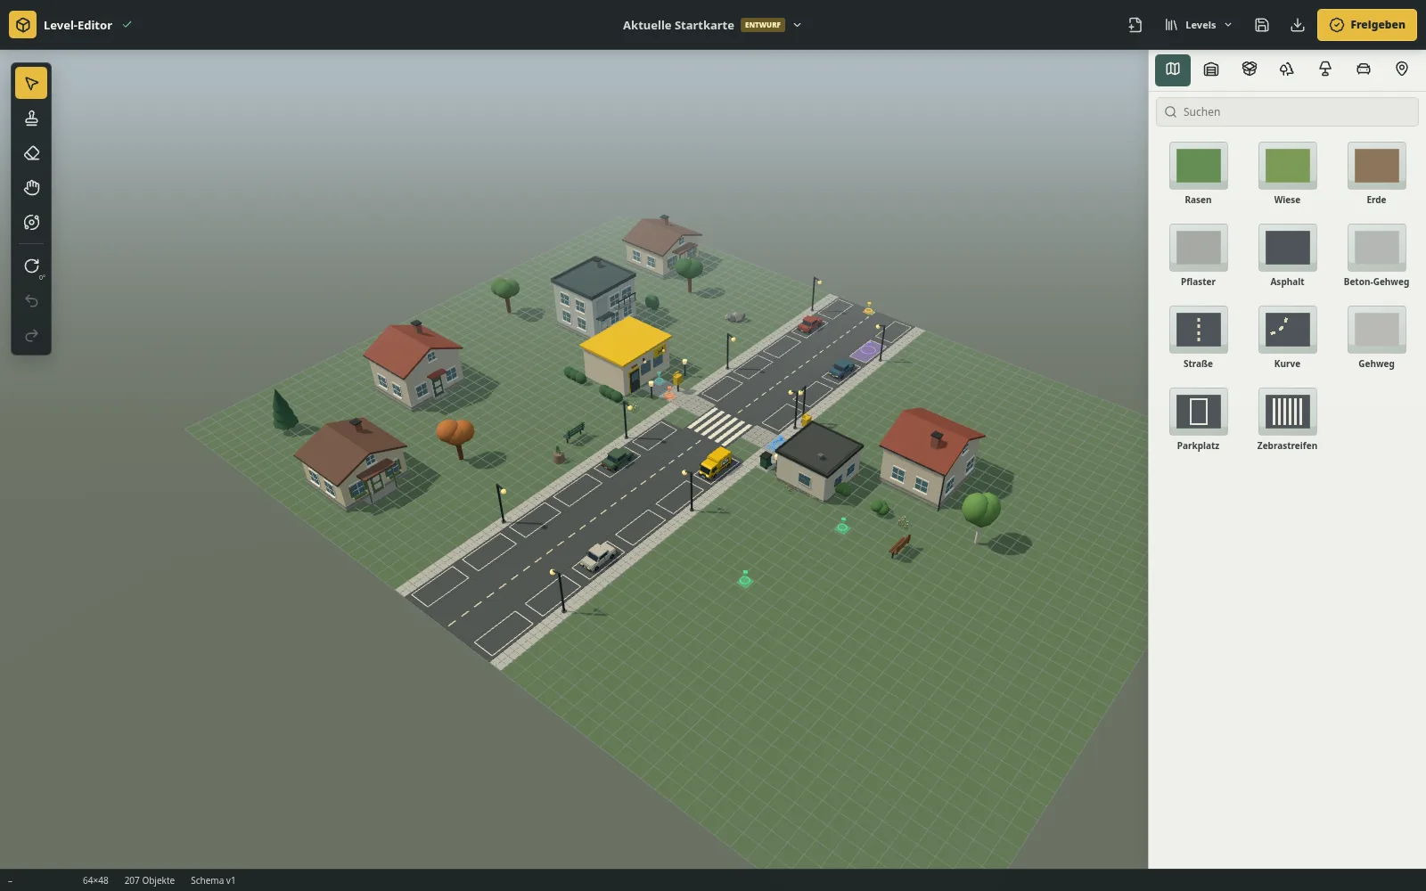
Task: Activate the eraser tool
Action: 31,152
